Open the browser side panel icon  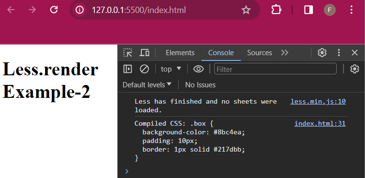tap(308, 10)
